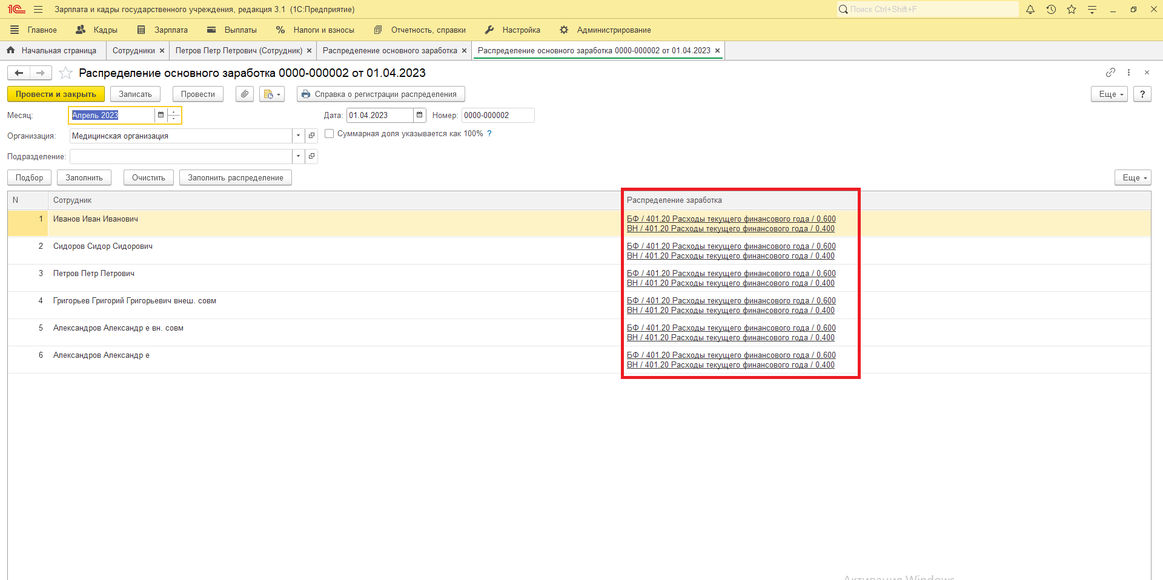Expand the Организация dropdown list
This screenshot has height=580, width=1163.
pos(298,136)
